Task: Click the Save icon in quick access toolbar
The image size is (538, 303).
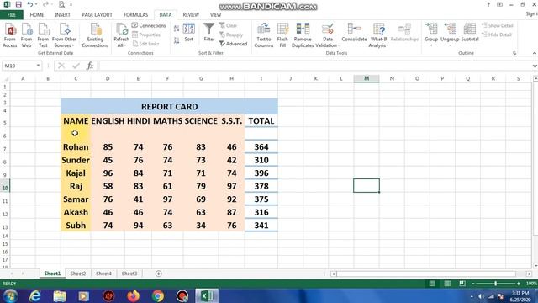Action: pyautogui.click(x=18, y=4)
